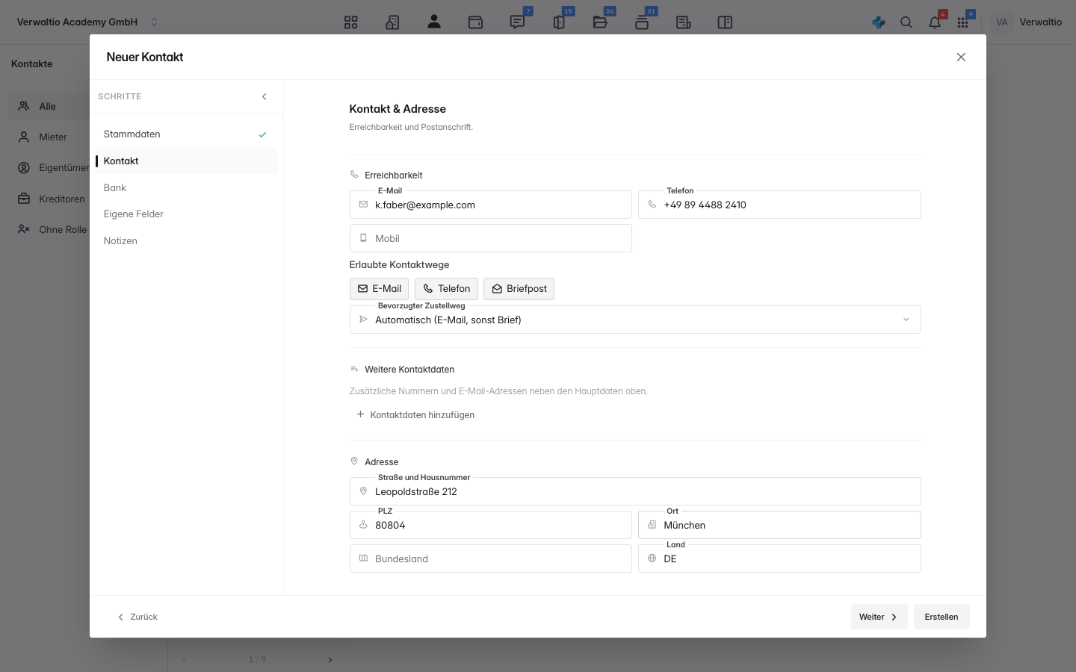The height and width of the screenshot is (672, 1076).
Task: Click the Straße und Hausnummer field
Action: 635,491
